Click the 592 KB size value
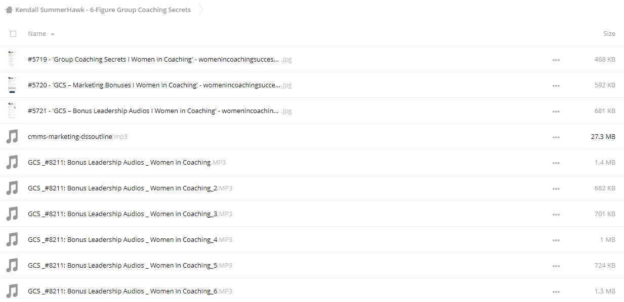This screenshot has height=302, width=624. pos(605,85)
